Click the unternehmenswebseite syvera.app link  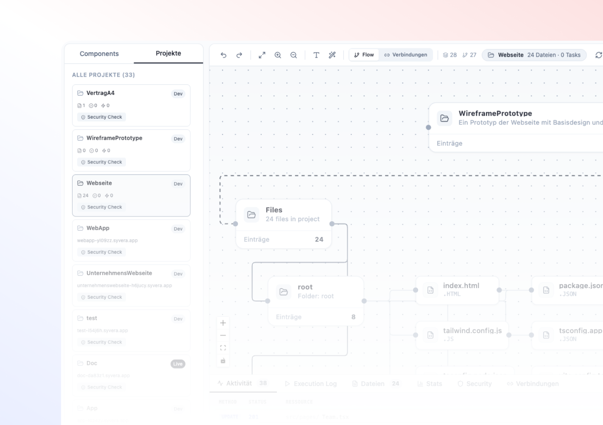[124, 286]
